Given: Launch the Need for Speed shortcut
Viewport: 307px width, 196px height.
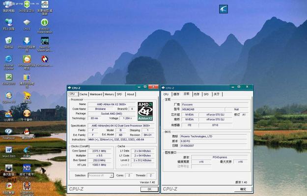Looking at the screenshot, I should tap(45, 44).
